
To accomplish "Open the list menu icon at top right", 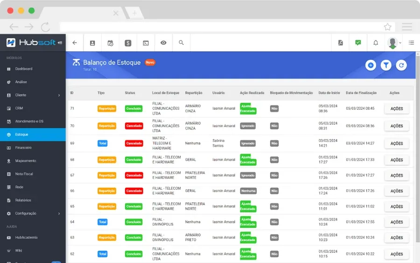I will coord(412,43).
